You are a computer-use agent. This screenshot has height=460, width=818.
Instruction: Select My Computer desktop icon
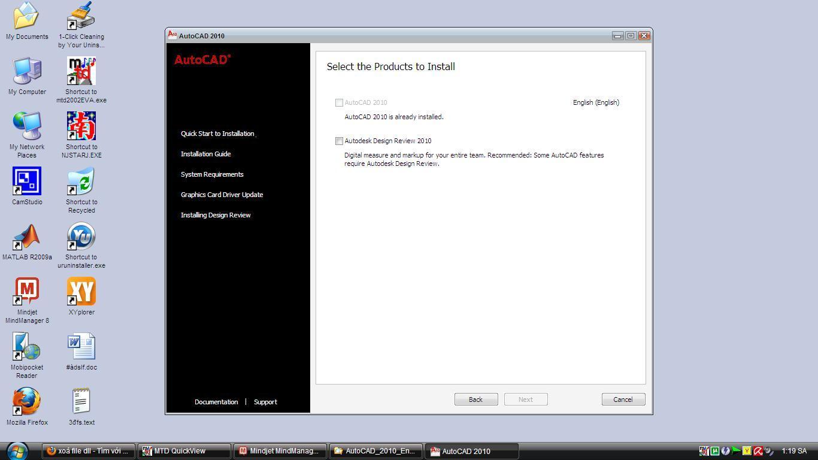coord(27,71)
